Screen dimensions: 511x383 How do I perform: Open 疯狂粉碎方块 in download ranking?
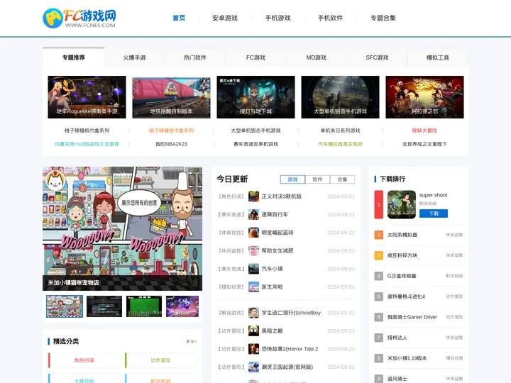point(402,255)
